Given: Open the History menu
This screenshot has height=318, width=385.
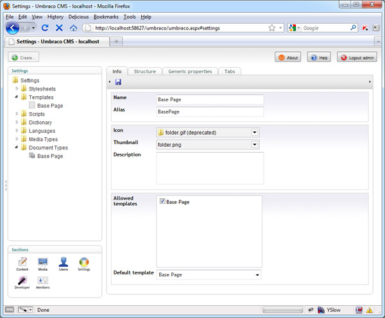Looking at the screenshot, I should click(x=55, y=17).
